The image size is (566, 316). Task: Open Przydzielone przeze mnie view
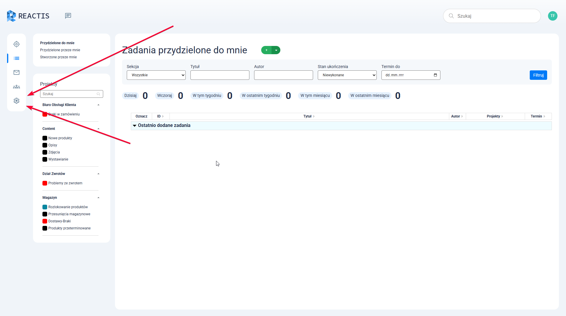coord(60,50)
